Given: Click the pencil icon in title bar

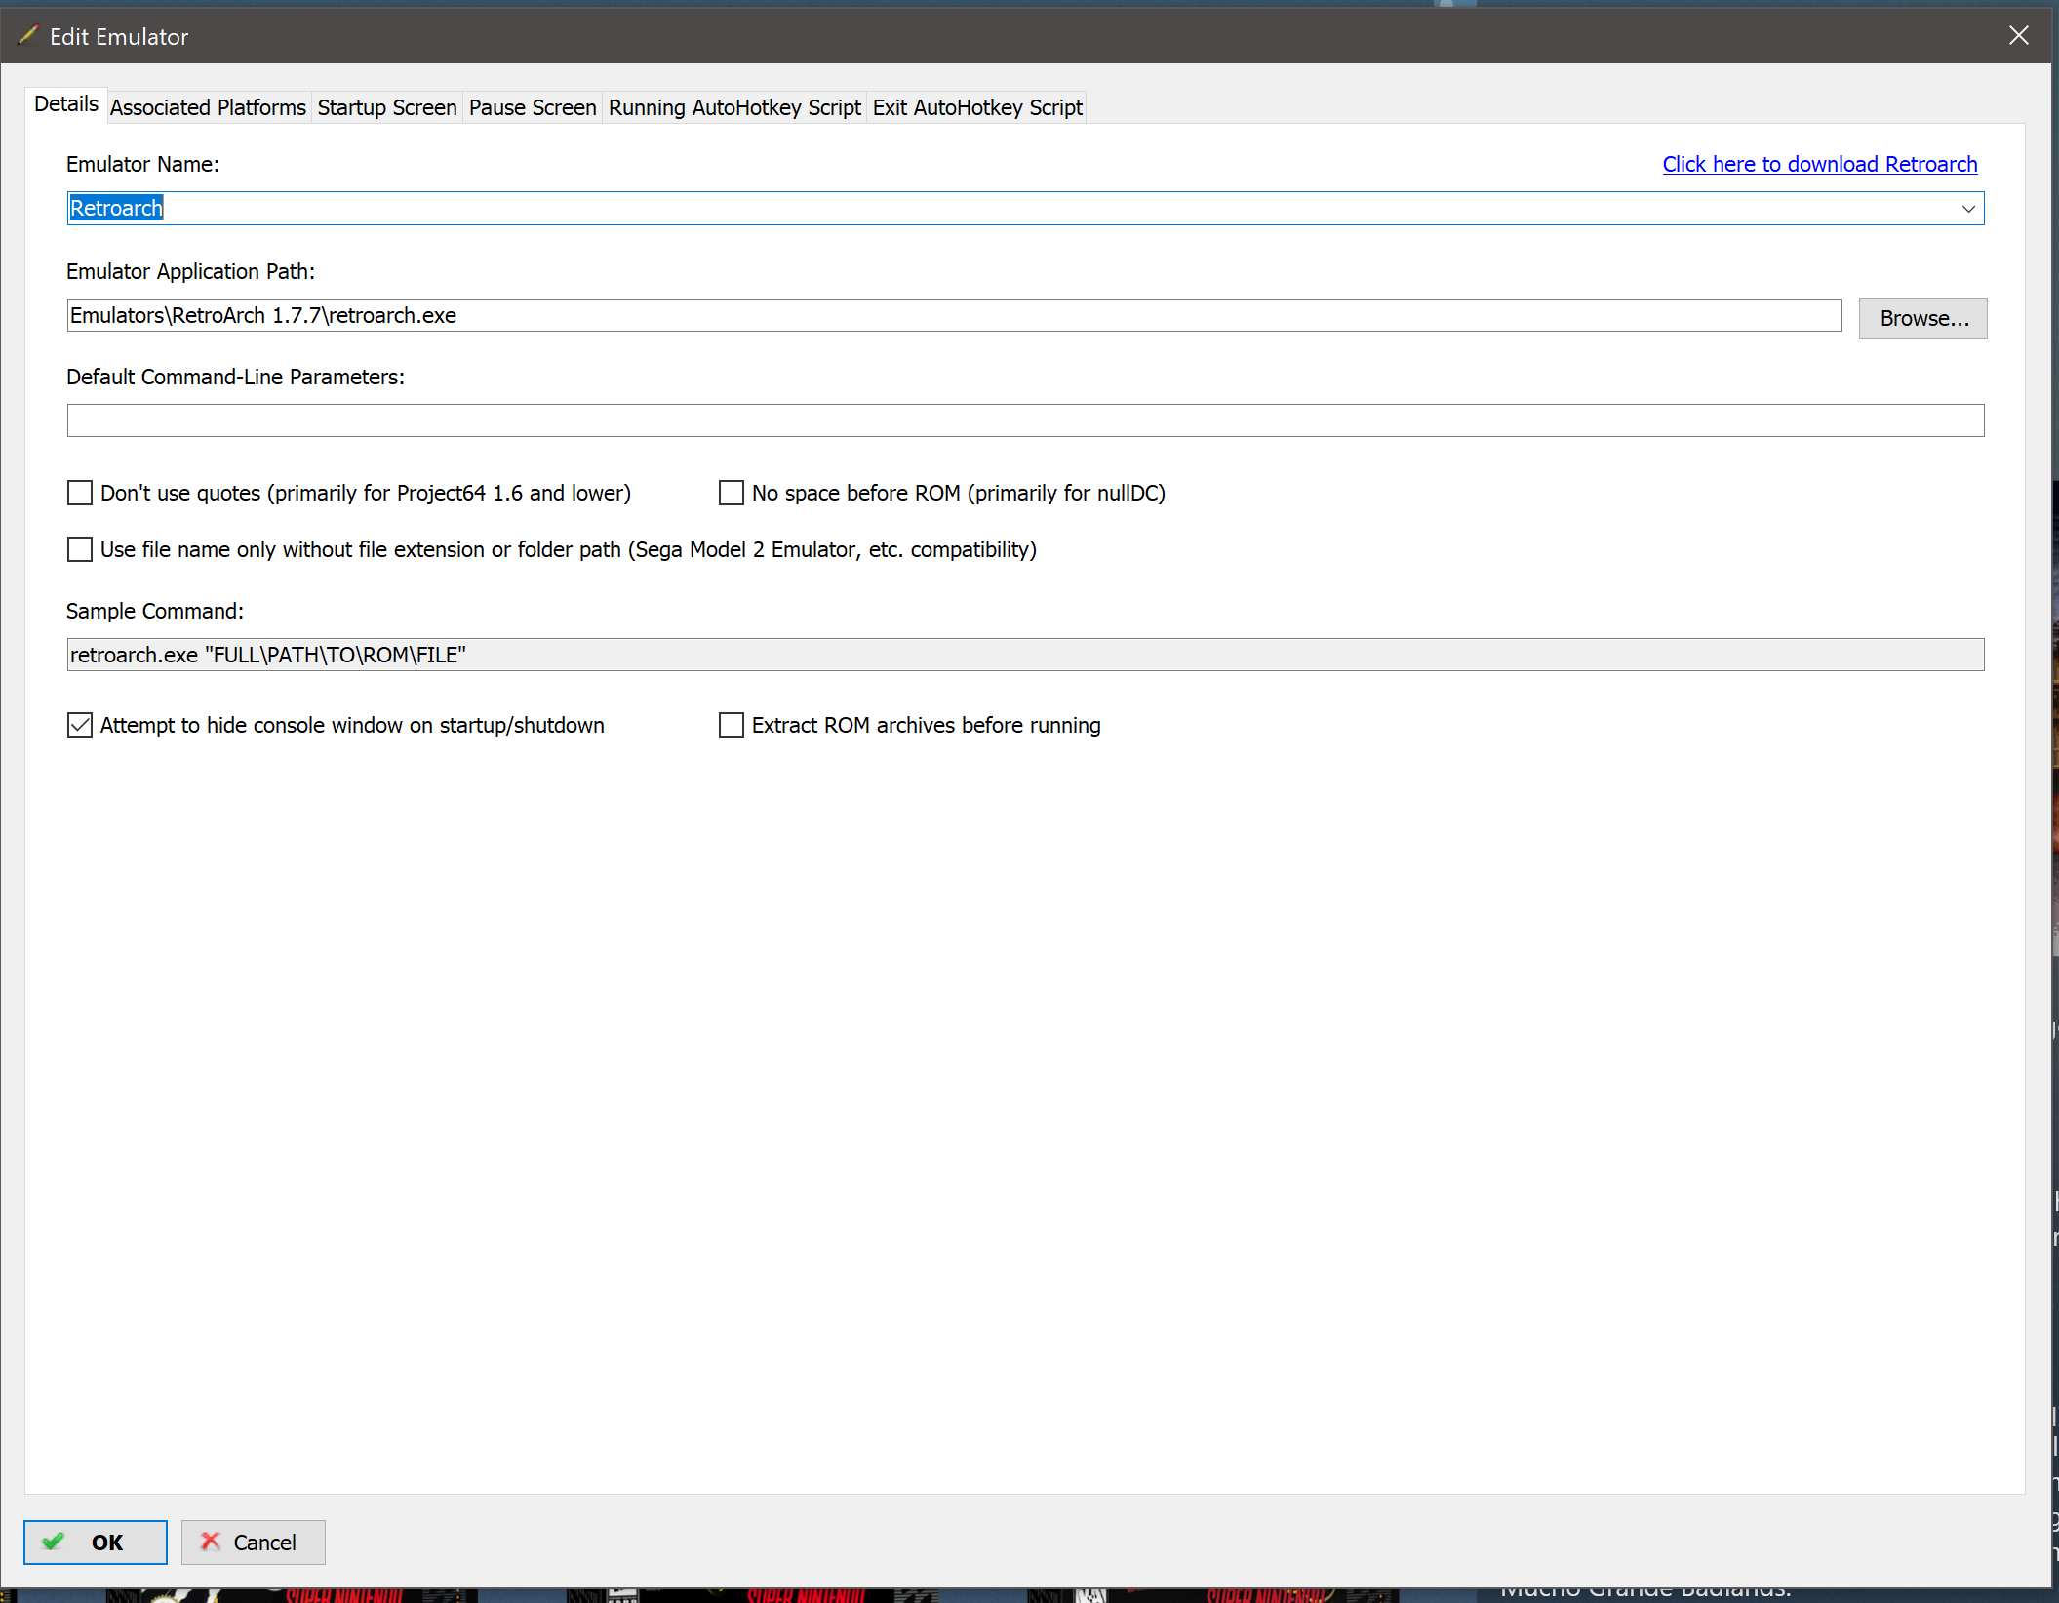Looking at the screenshot, I should tap(28, 36).
